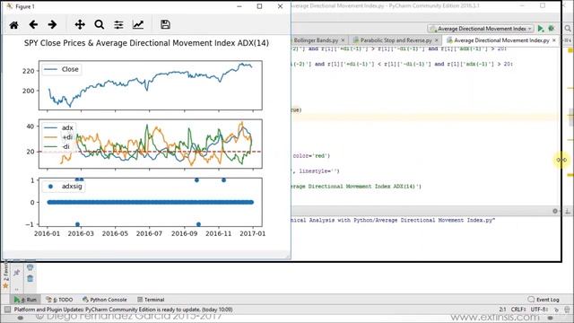Show hidden editor tabs list at tab bar end

[567, 40]
